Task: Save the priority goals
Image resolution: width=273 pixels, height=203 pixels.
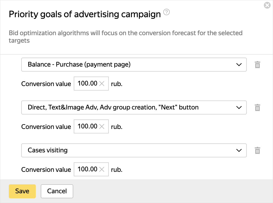Action: pos(22,191)
